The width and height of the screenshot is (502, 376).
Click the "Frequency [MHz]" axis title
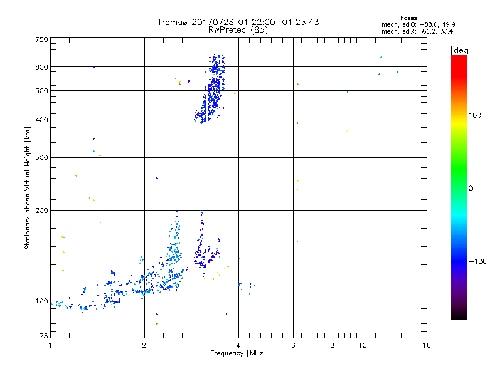[238, 353]
